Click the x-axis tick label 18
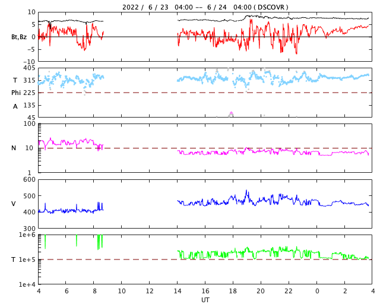This screenshot has width=380, height=304. pos(233,291)
